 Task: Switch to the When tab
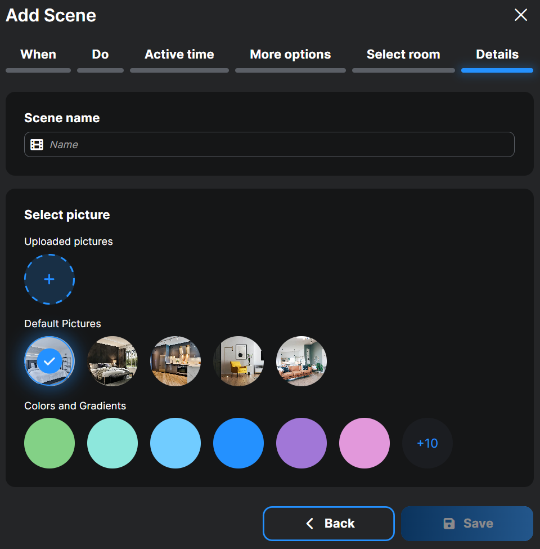[38, 55]
